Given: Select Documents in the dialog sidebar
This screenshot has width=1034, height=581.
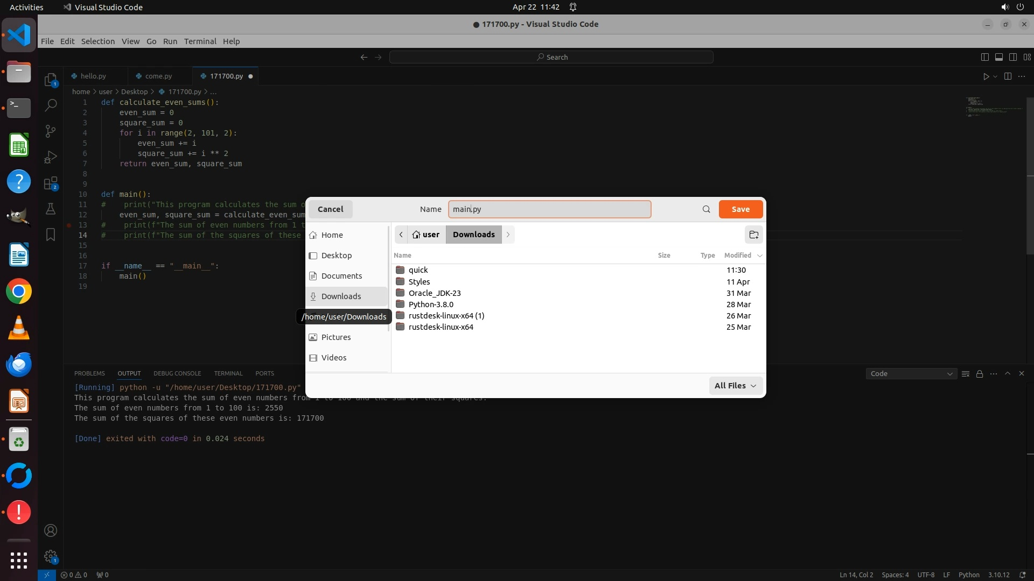Looking at the screenshot, I should [x=341, y=276].
